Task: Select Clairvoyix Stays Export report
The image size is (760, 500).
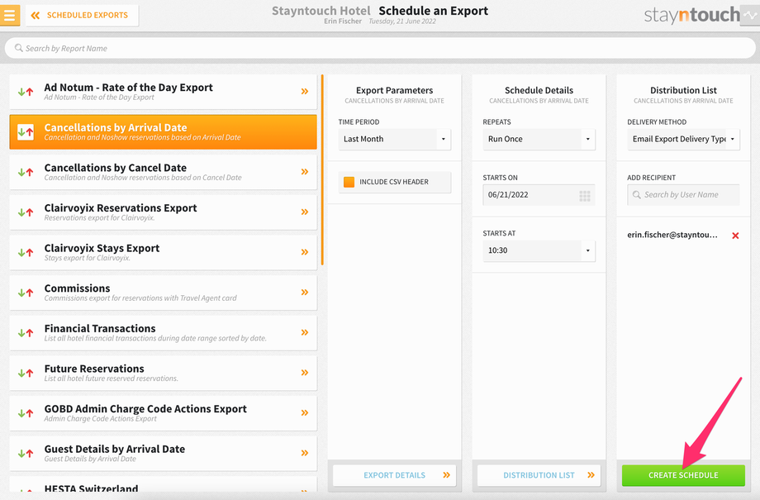Action: pyautogui.click(x=163, y=253)
